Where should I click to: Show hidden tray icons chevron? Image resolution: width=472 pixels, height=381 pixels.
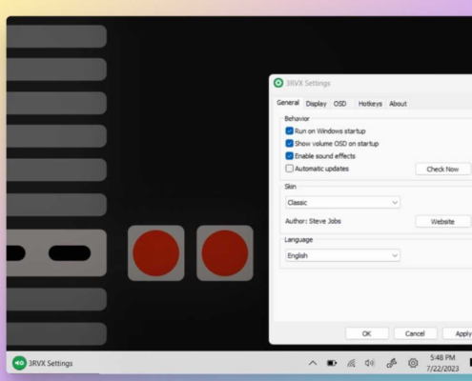tap(313, 363)
